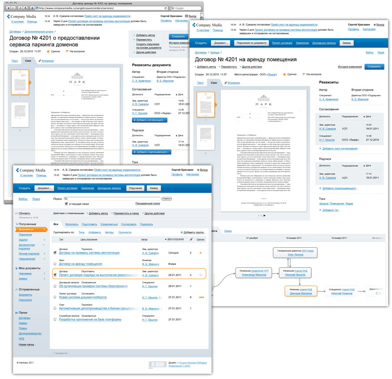Click the 'Поручение по документу' button
Screen dimensions: 392x379
[251, 43]
